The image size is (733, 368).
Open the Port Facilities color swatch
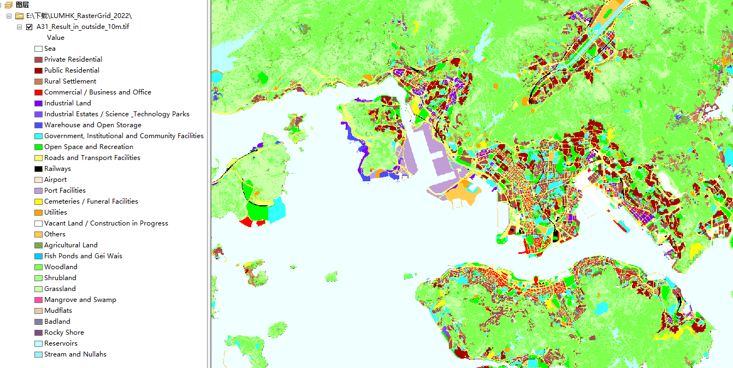coord(38,191)
